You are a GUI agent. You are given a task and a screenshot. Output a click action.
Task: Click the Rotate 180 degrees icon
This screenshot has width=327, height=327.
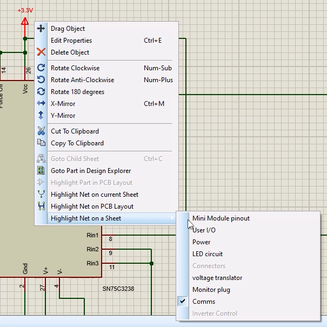click(x=41, y=91)
